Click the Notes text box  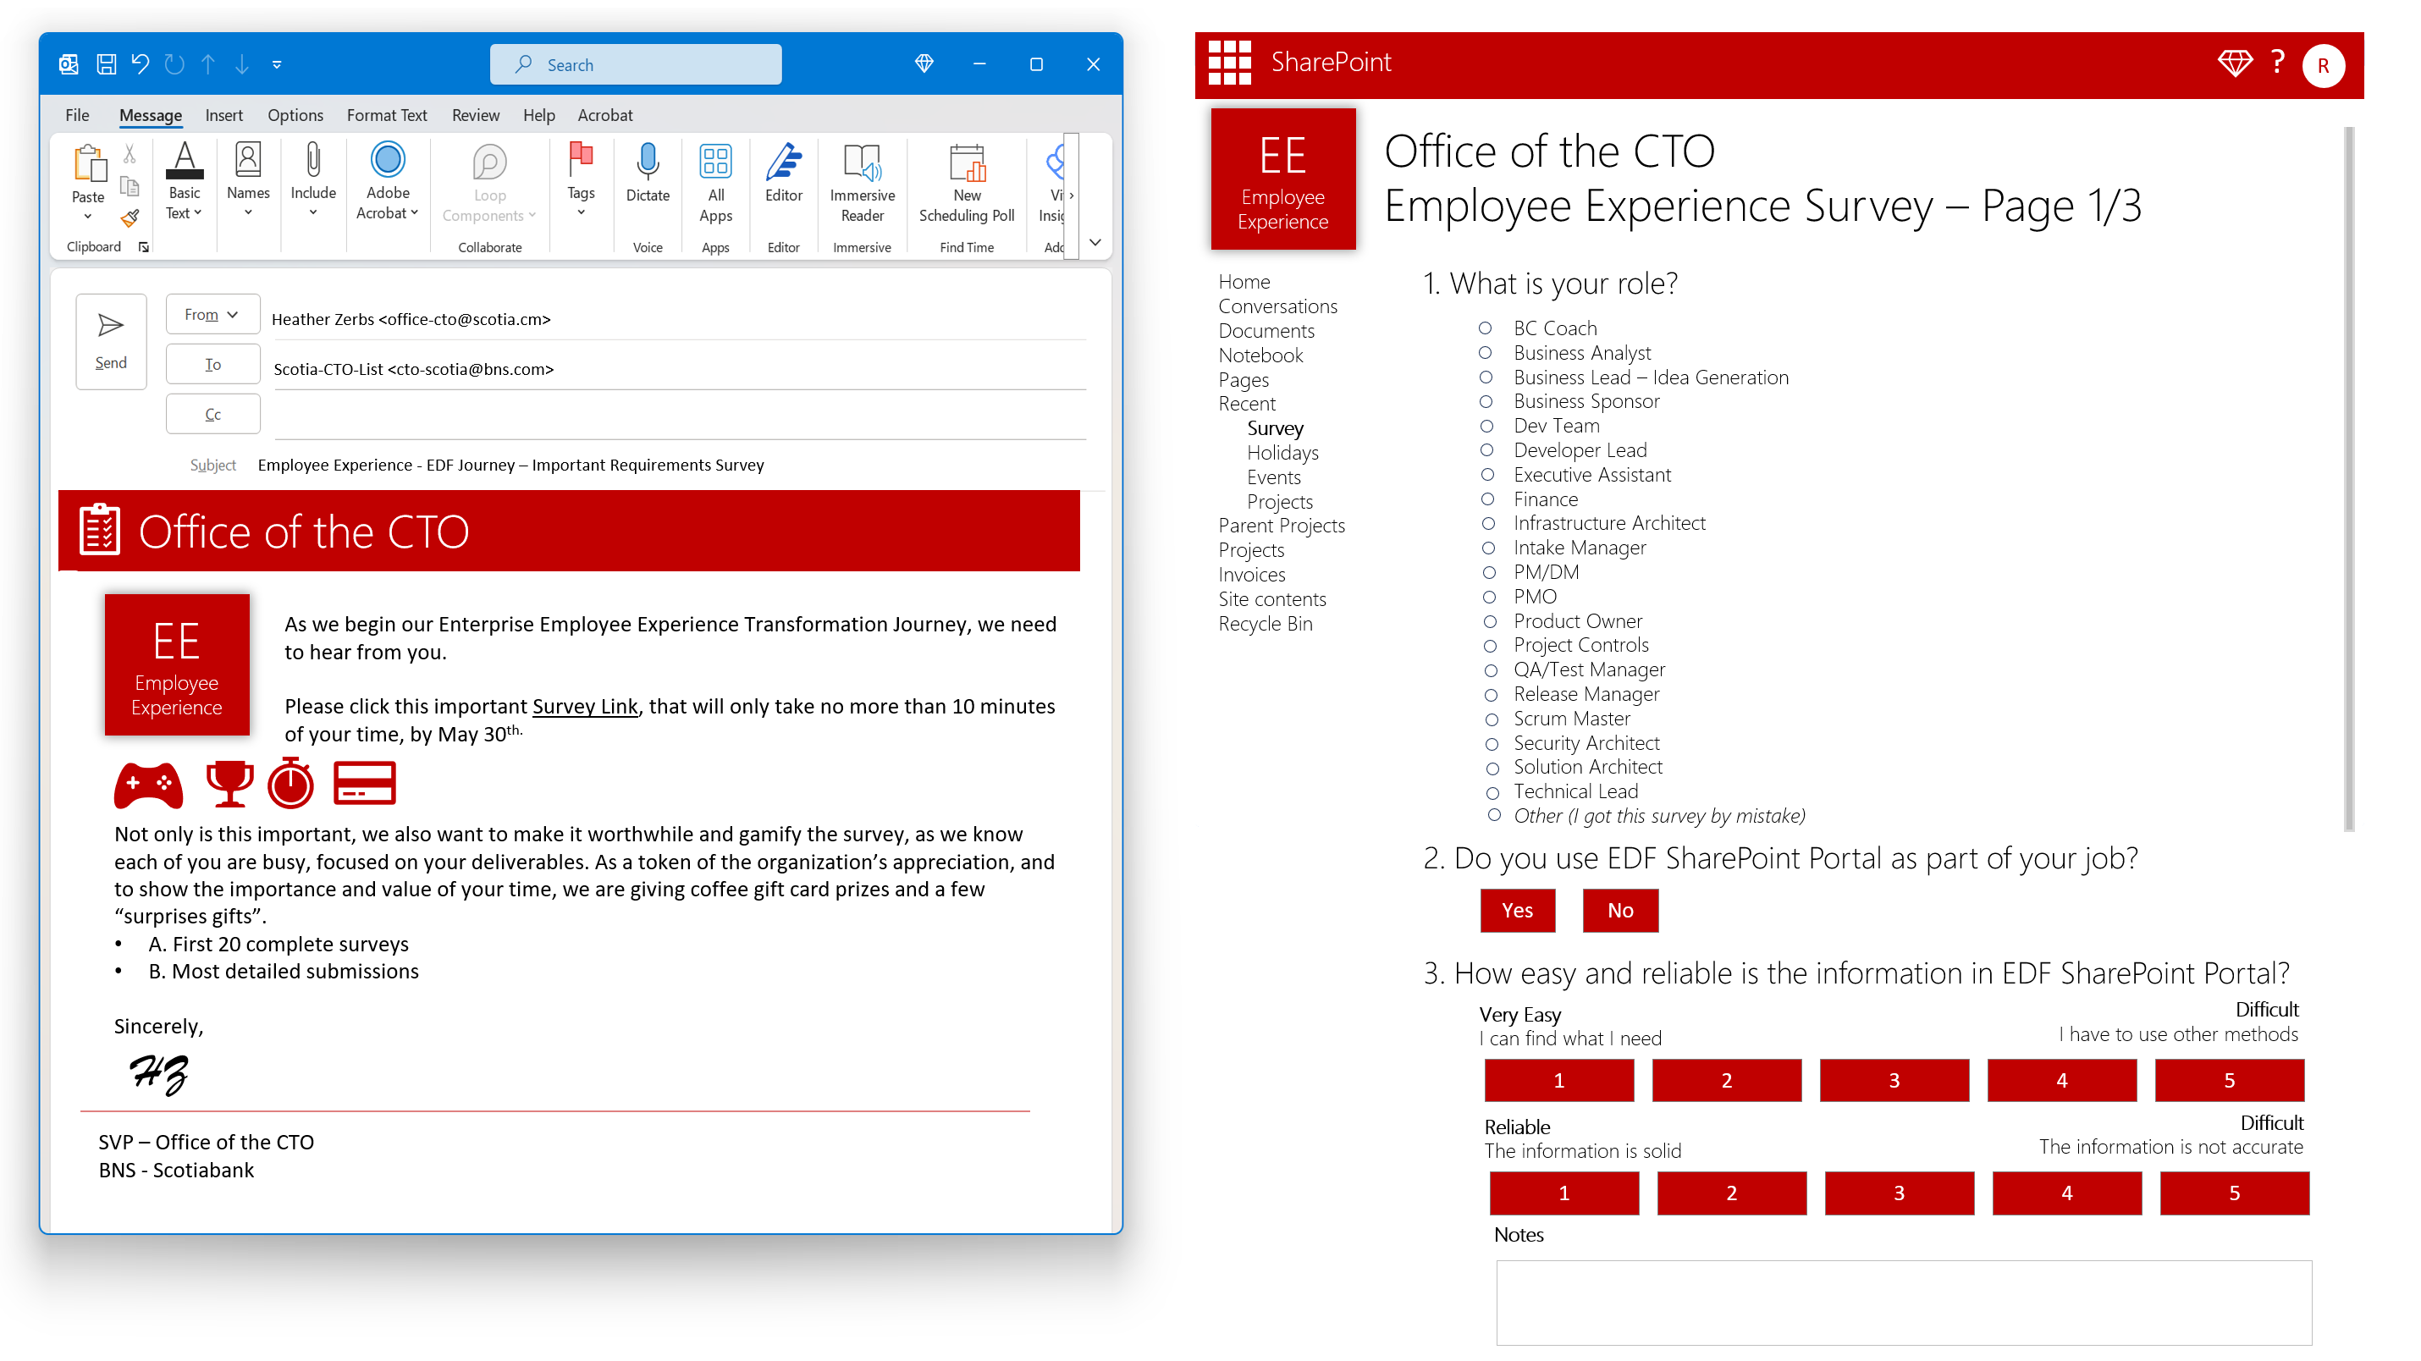[x=1903, y=1302]
